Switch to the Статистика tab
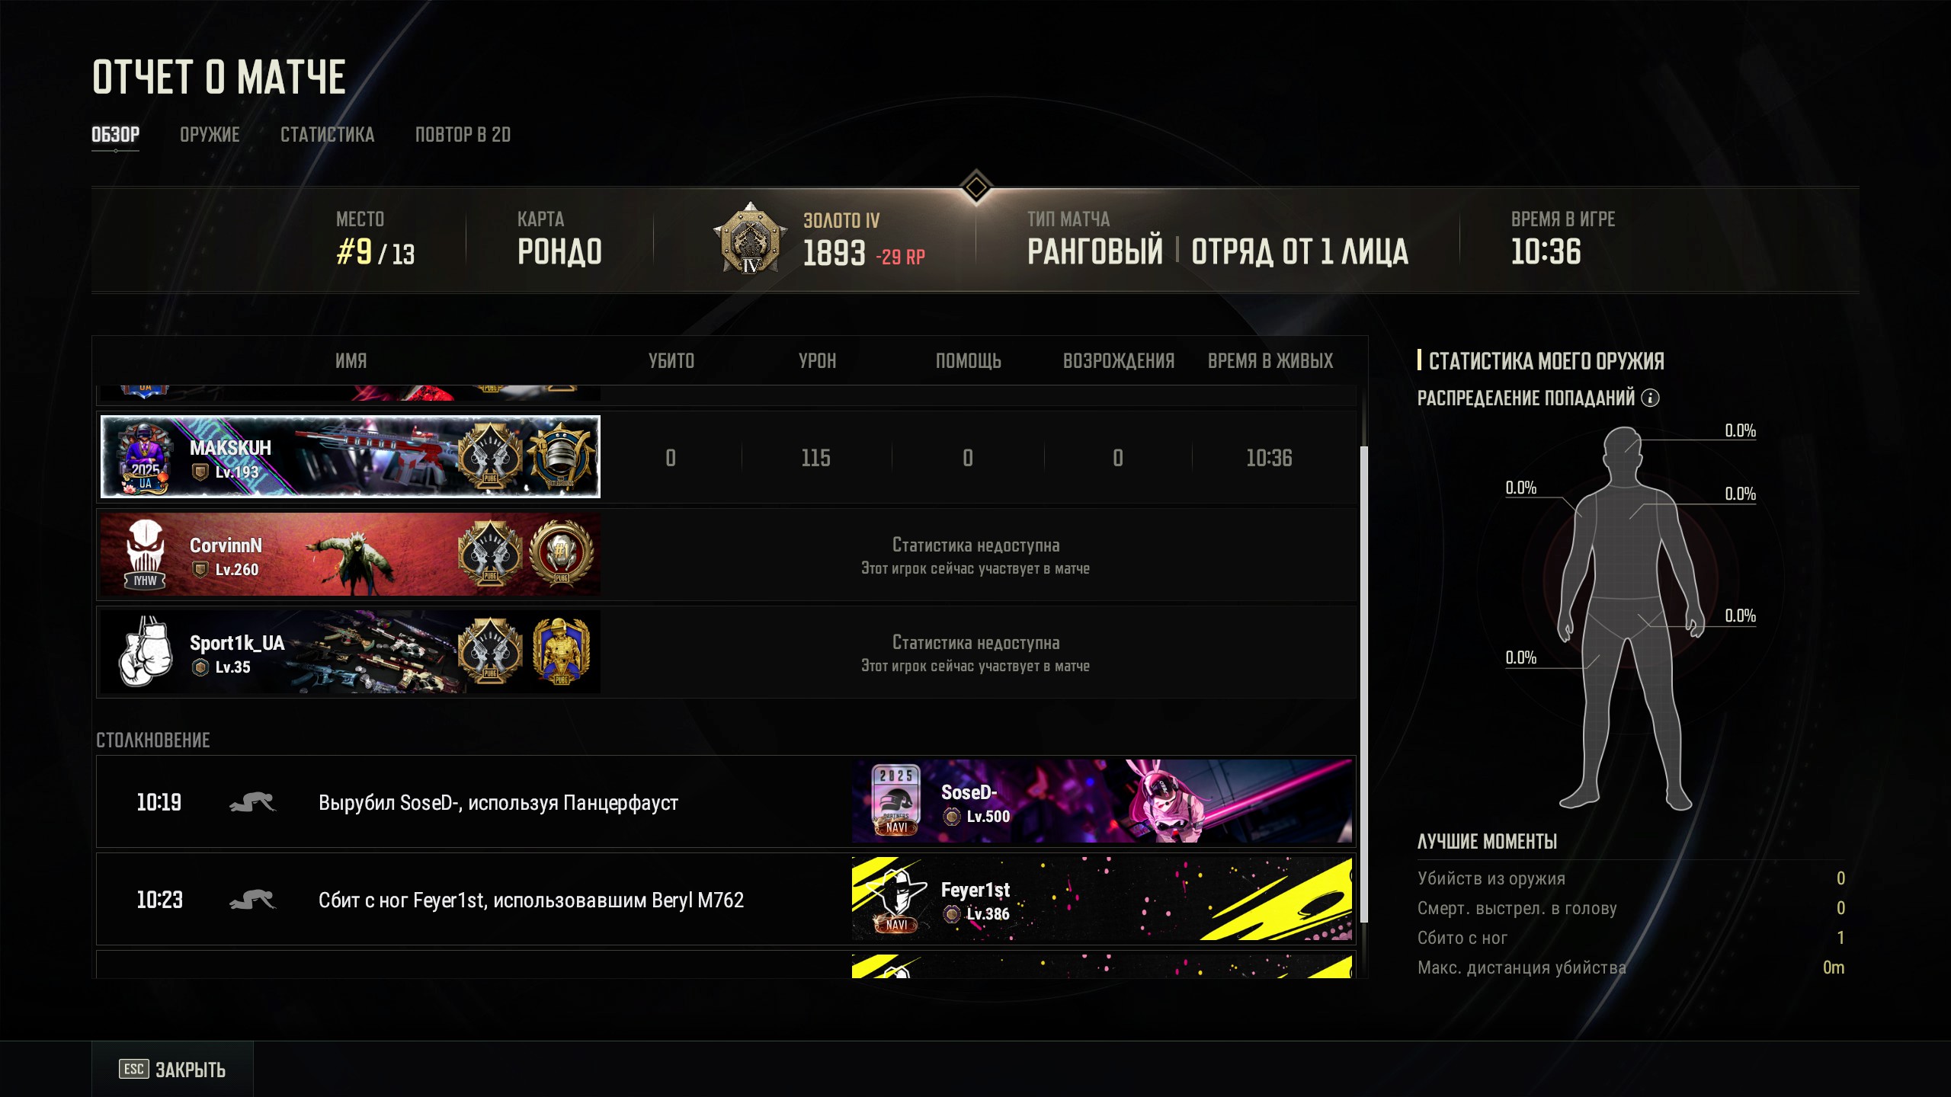Image resolution: width=1951 pixels, height=1097 pixels. pos(327,135)
